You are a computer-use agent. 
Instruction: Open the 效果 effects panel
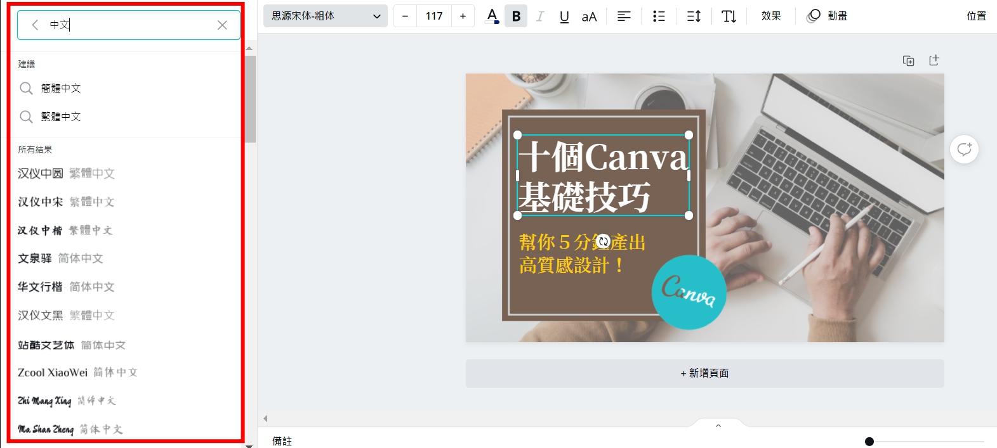(771, 16)
